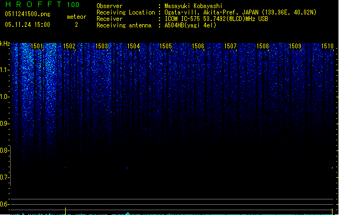Click the red meteor echo near 1502
This screenshot has width=339, height=215.
tap(65, 167)
